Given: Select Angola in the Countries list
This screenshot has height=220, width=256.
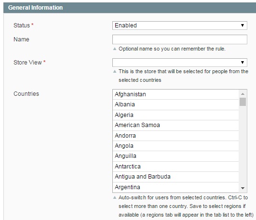Looking at the screenshot, I should 175,146.
